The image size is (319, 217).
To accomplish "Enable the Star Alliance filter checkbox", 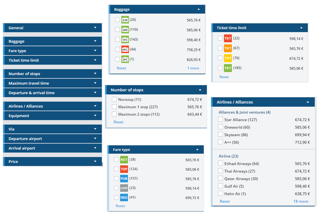I will pyautogui.click(x=221, y=120).
